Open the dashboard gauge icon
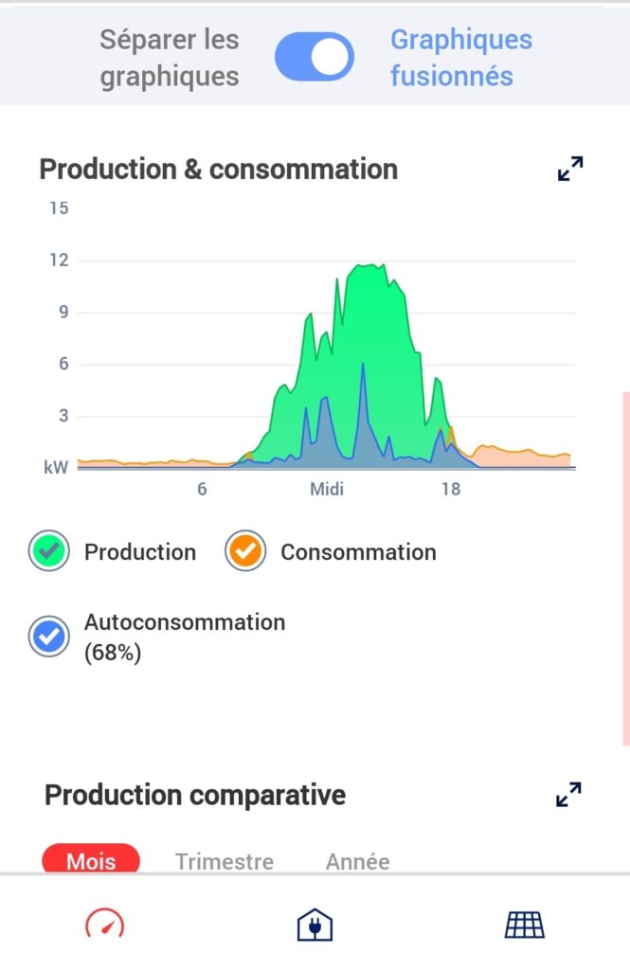The width and height of the screenshot is (630, 970). point(104,924)
